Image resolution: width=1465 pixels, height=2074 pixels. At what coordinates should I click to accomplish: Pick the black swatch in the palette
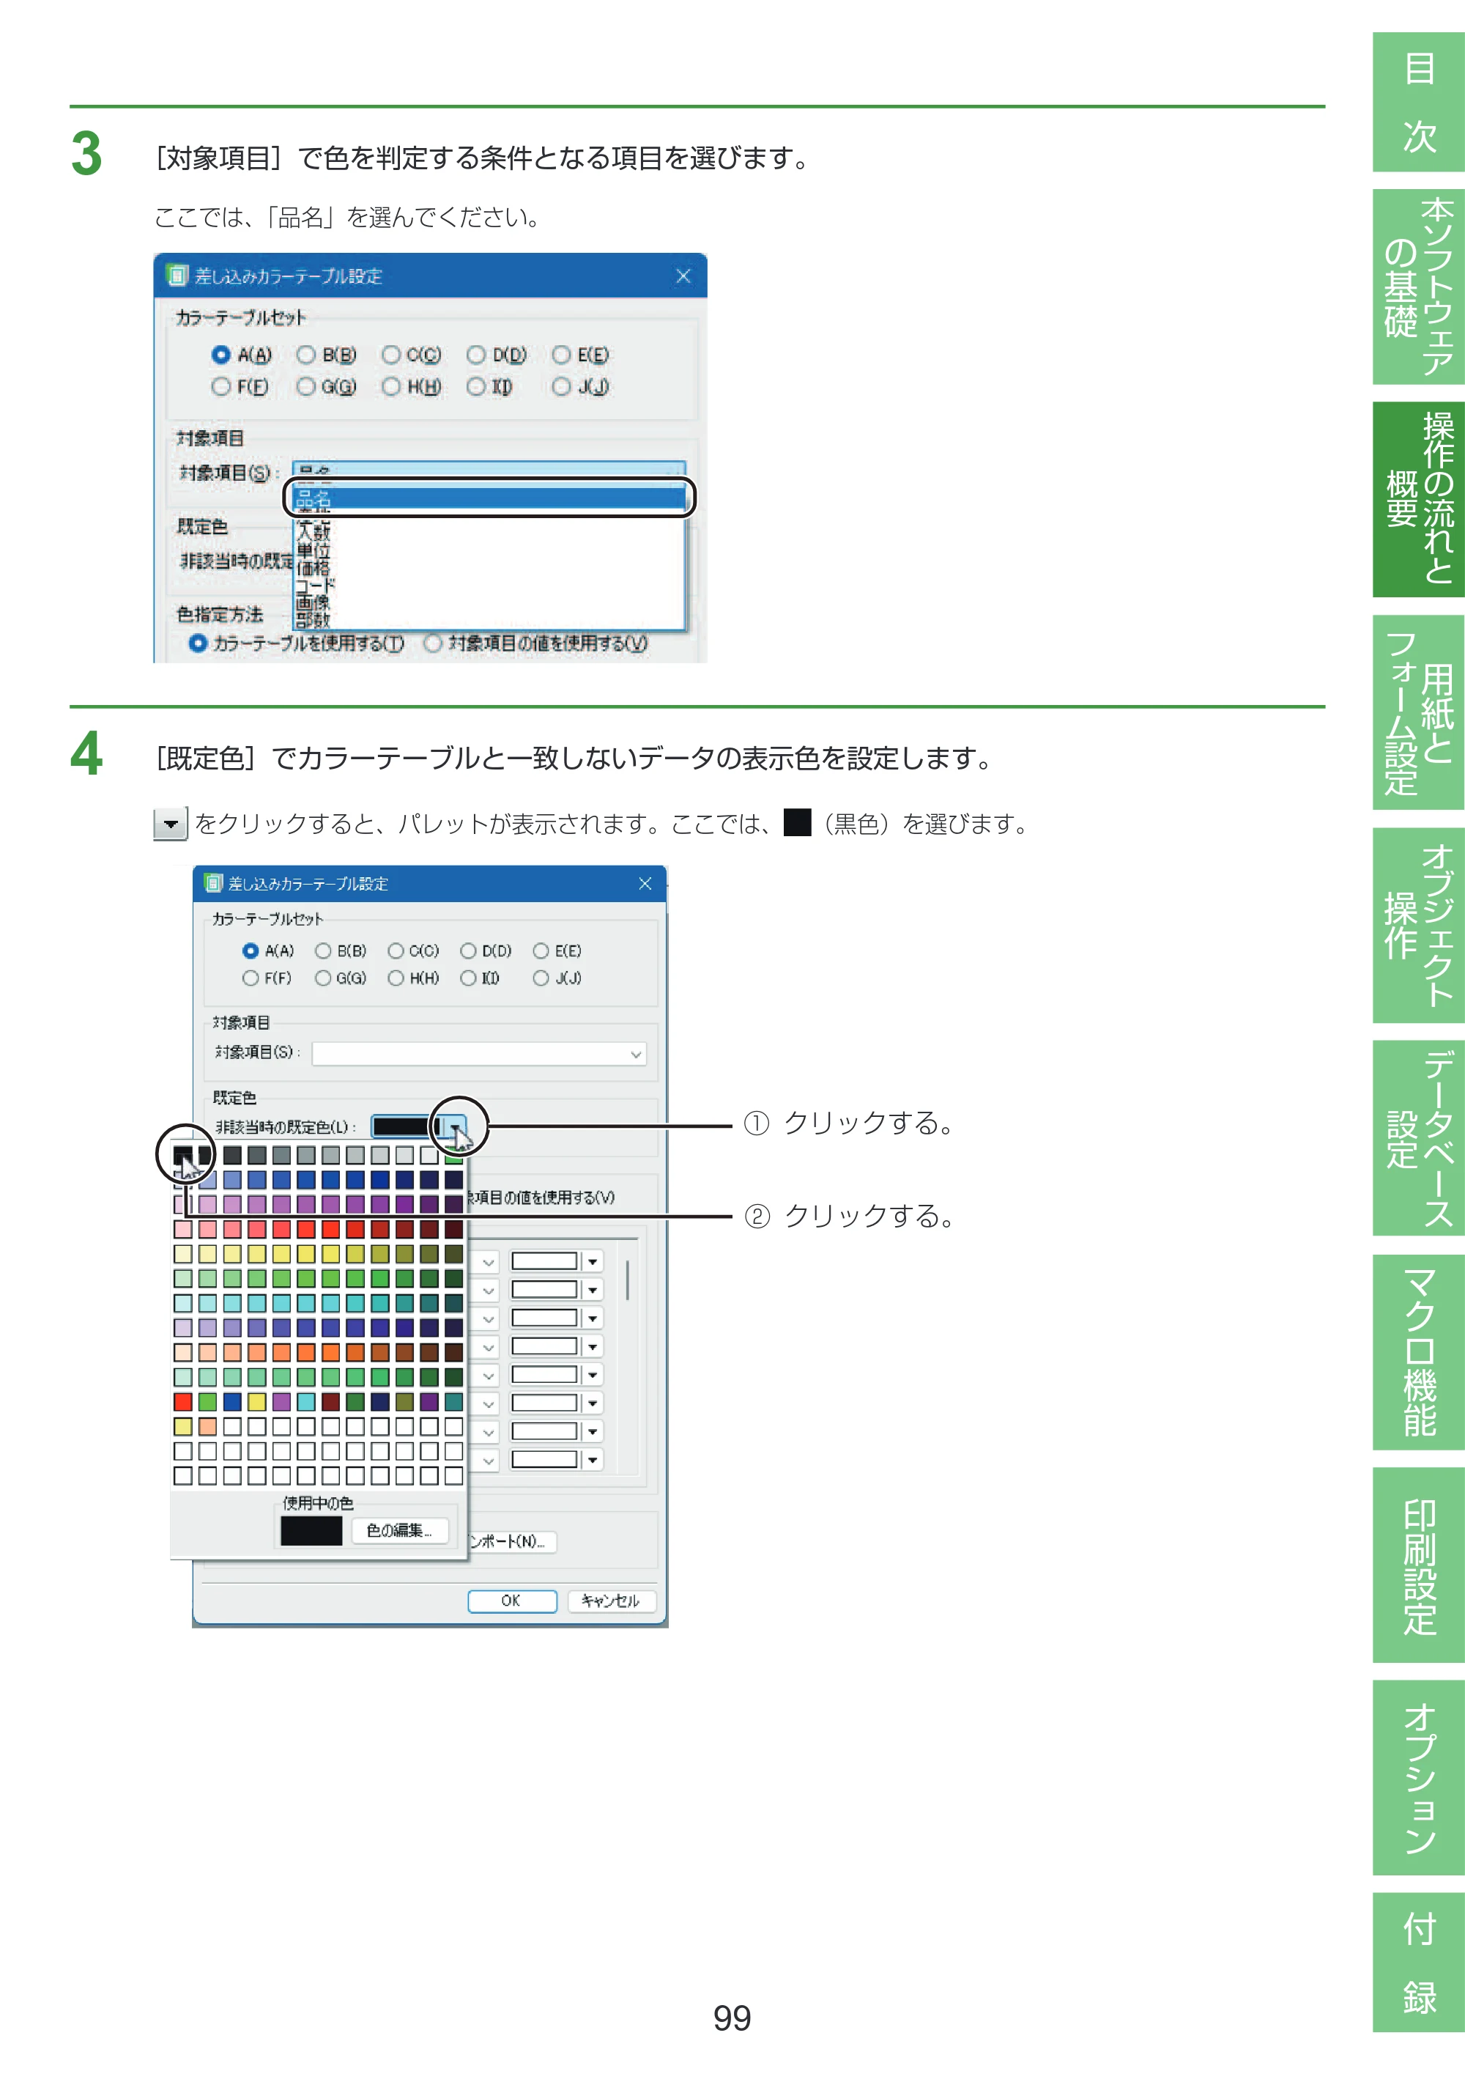(183, 1155)
